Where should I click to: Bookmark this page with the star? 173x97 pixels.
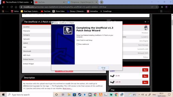click(x=157, y=7)
